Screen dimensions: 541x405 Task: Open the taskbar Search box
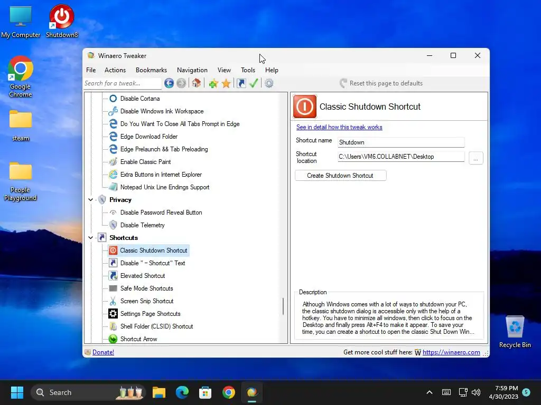(88, 392)
